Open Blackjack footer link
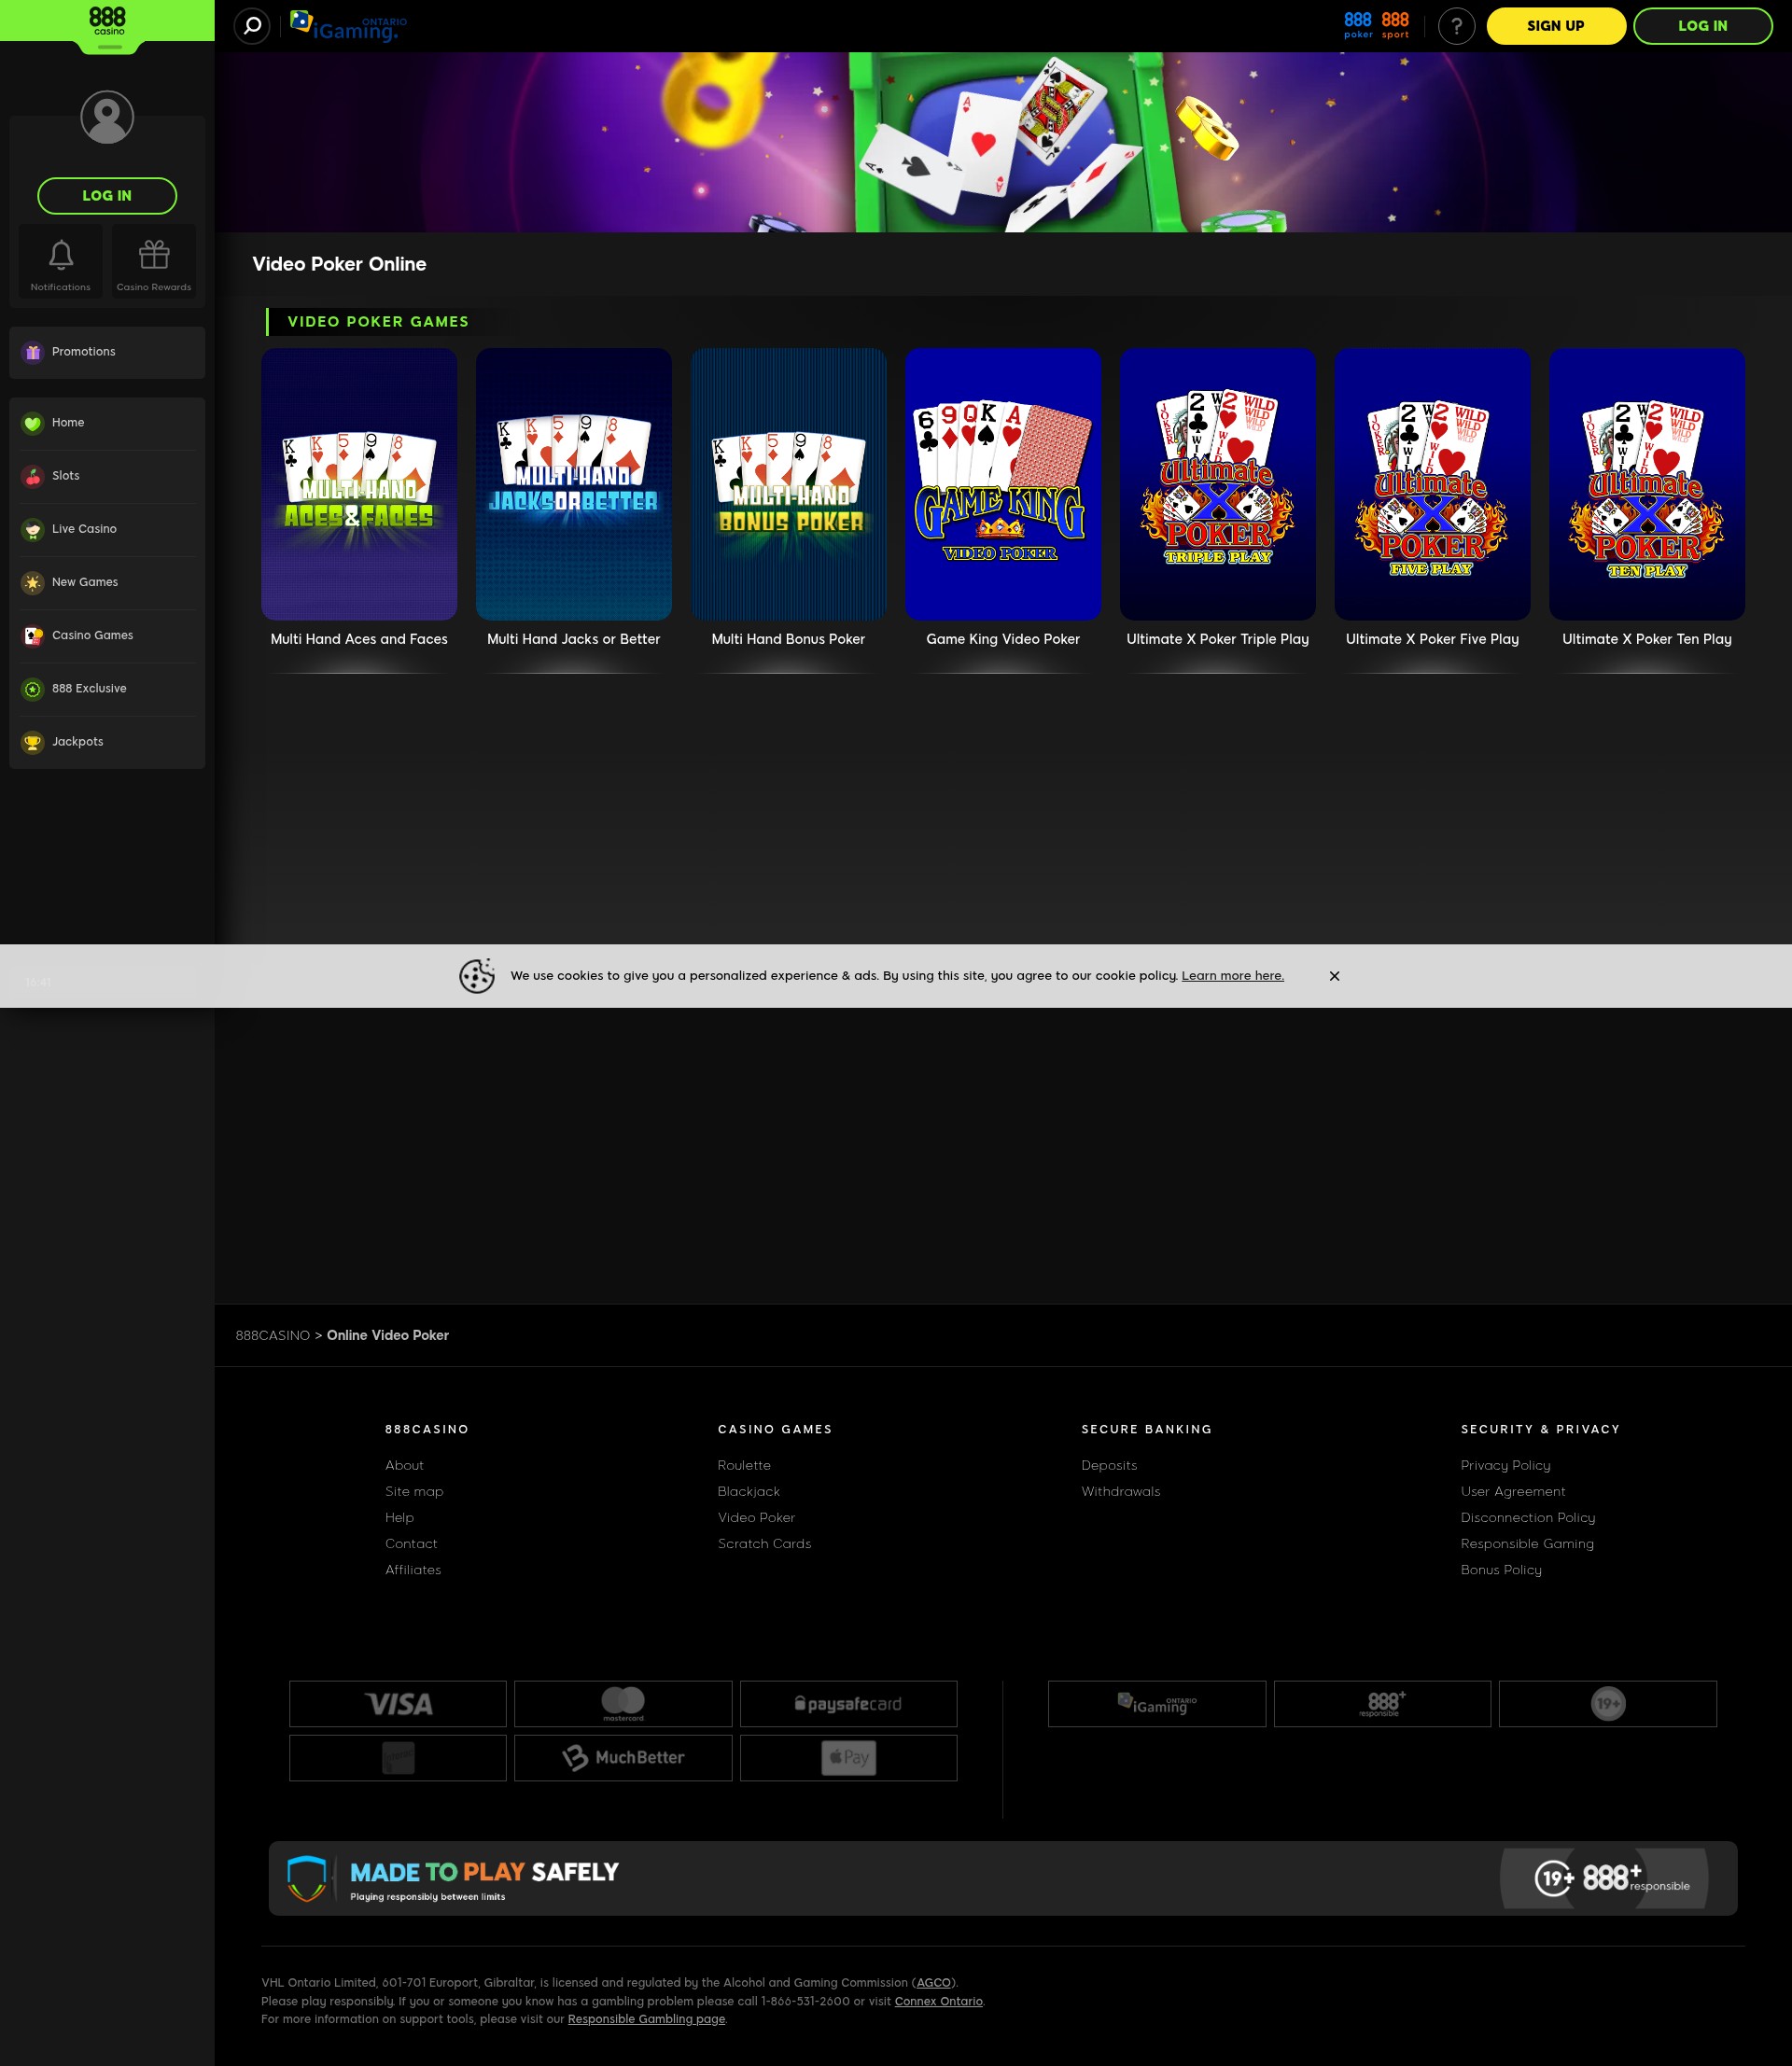 click(x=748, y=1492)
